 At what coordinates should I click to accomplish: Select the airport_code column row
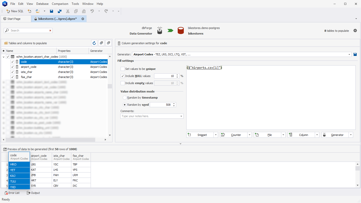tap(63, 67)
